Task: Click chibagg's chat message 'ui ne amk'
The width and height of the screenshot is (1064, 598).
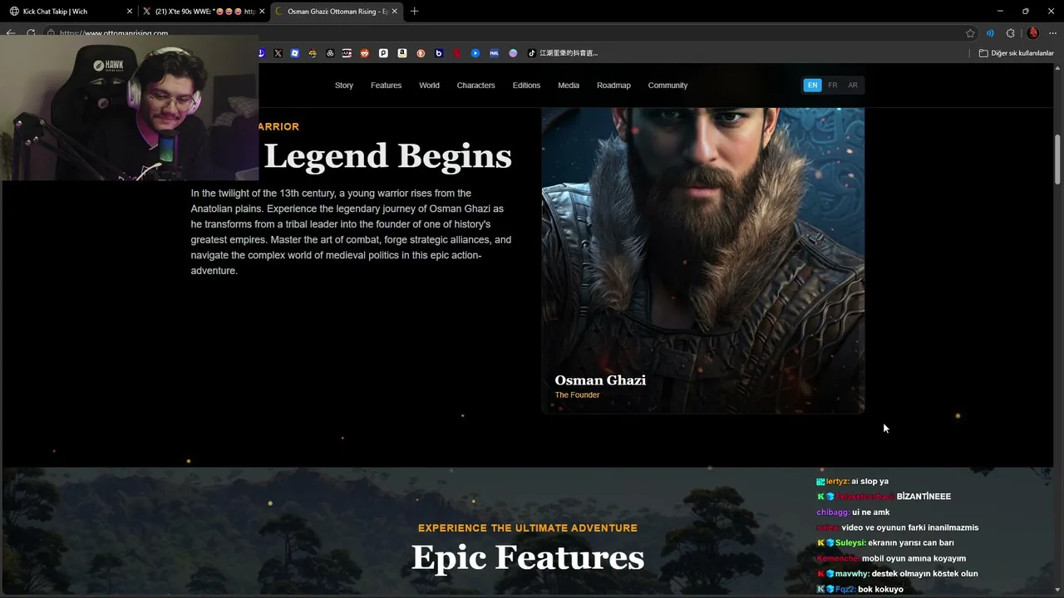Action: (870, 512)
